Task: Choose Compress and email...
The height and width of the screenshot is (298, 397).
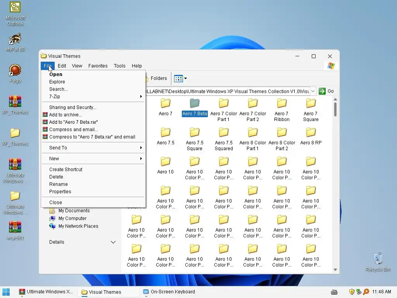Action: coord(93,130)
